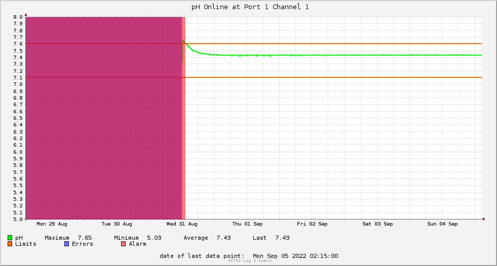The height and width of the screenshot is (266, 497).
Task: Select the 'Sat 03 Sep' axis label
Action: pyautogui.click(x=377, y=224)
